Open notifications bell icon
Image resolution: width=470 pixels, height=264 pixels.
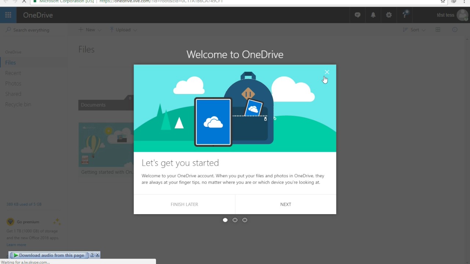373,15
